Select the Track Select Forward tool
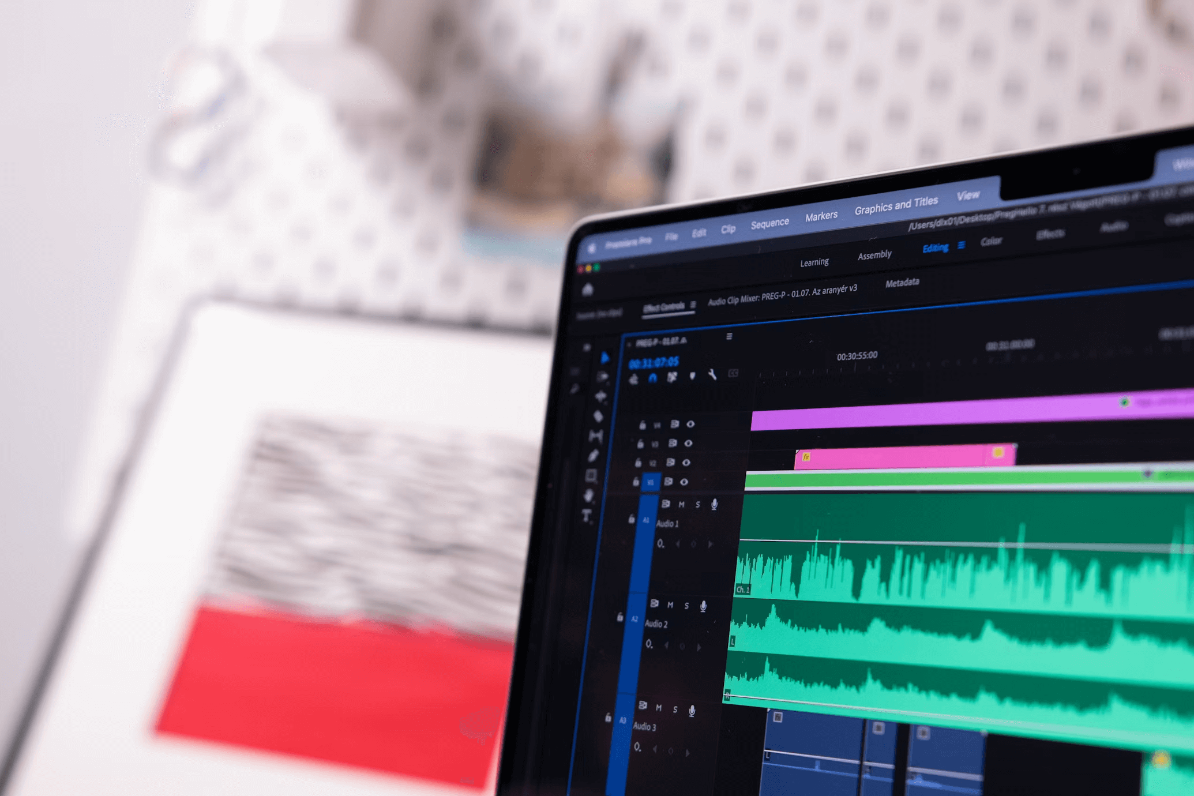Viewport: 1194px width, 796px height. tap(603, 377)
